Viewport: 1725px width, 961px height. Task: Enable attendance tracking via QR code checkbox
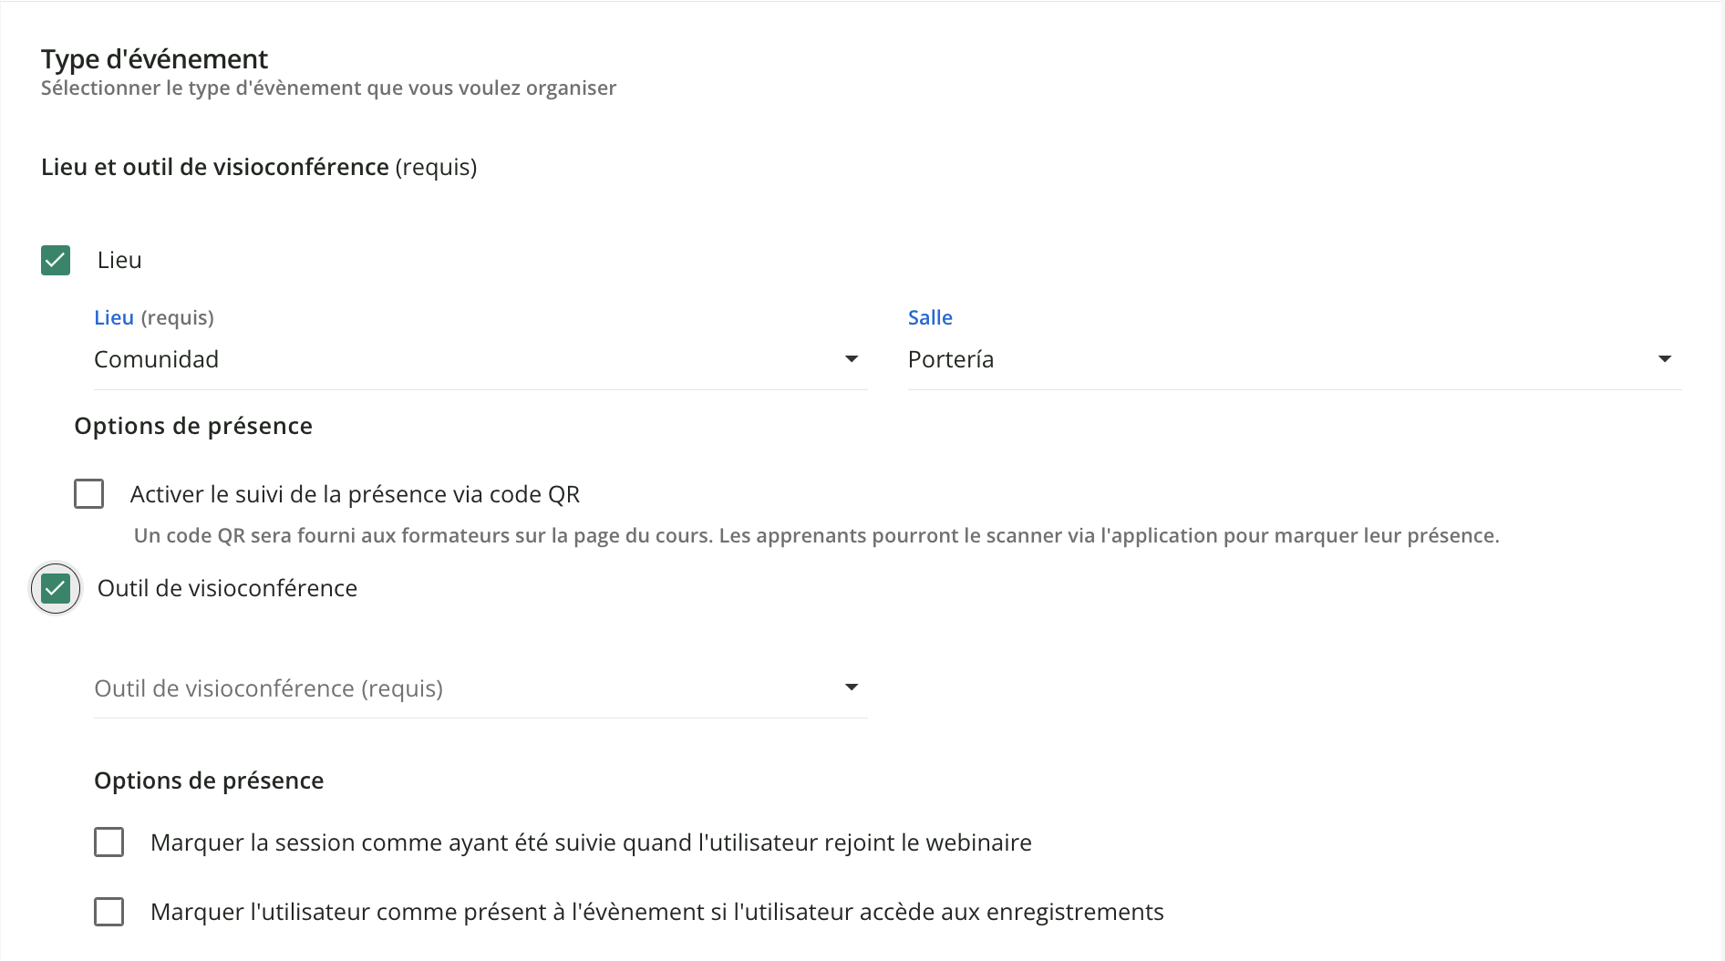tap(89, 494)
